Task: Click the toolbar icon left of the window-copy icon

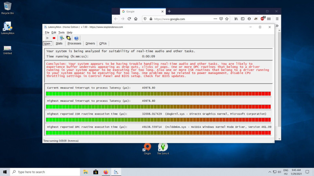Action: tap(62, 38)
